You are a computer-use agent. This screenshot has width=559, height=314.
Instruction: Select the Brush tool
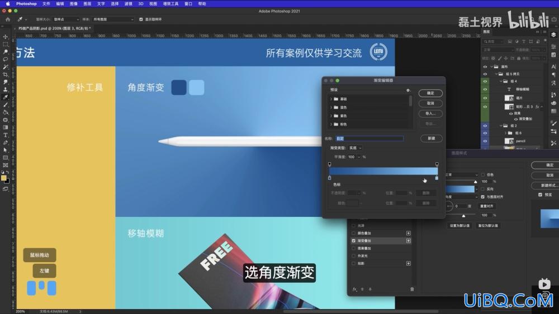point(6,105)
